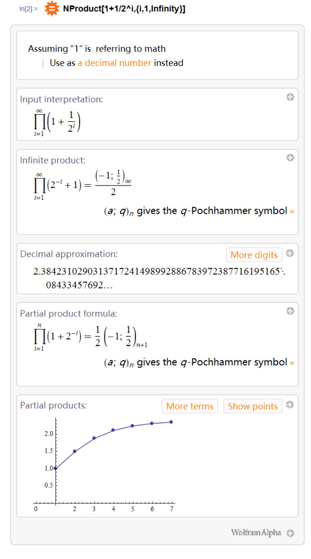Click the plus icon next to WolframAlpha logo
311x559 pixels.
(x=290, y=533)
